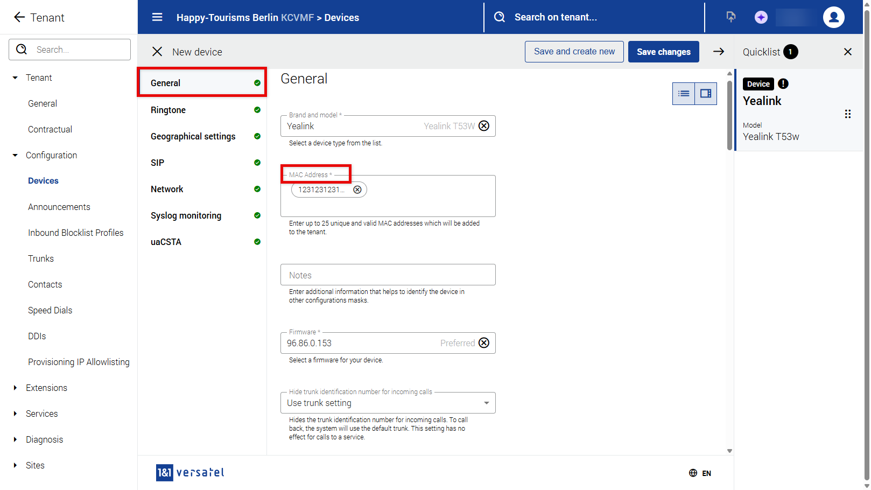The width and height of the screenshot is (871, 490).
Task: Collapse the Configuration tree section
Action: click(x=15, y=155)
